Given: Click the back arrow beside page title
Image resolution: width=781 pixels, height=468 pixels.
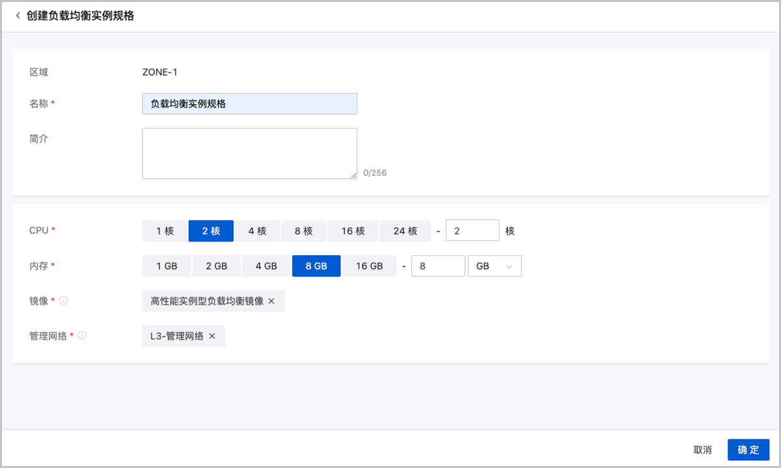Looking at the screenshot, I should tap(18, 16).
